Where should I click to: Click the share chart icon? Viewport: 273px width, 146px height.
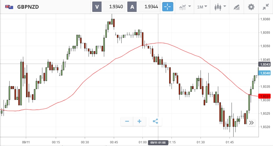155,121
